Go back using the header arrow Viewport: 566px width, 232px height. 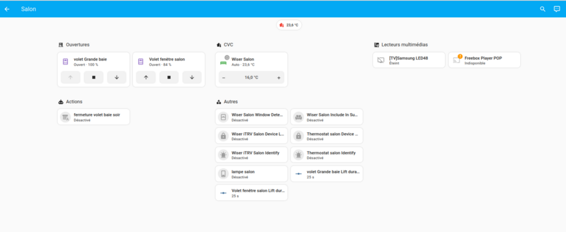(7, 9)
